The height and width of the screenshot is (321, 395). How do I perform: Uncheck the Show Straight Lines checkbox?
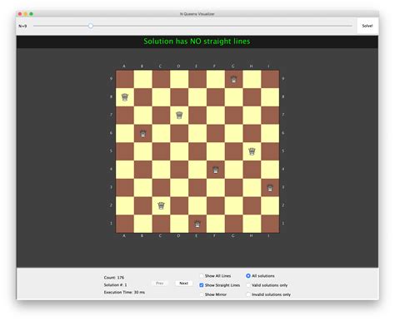[x=202, y=285]
